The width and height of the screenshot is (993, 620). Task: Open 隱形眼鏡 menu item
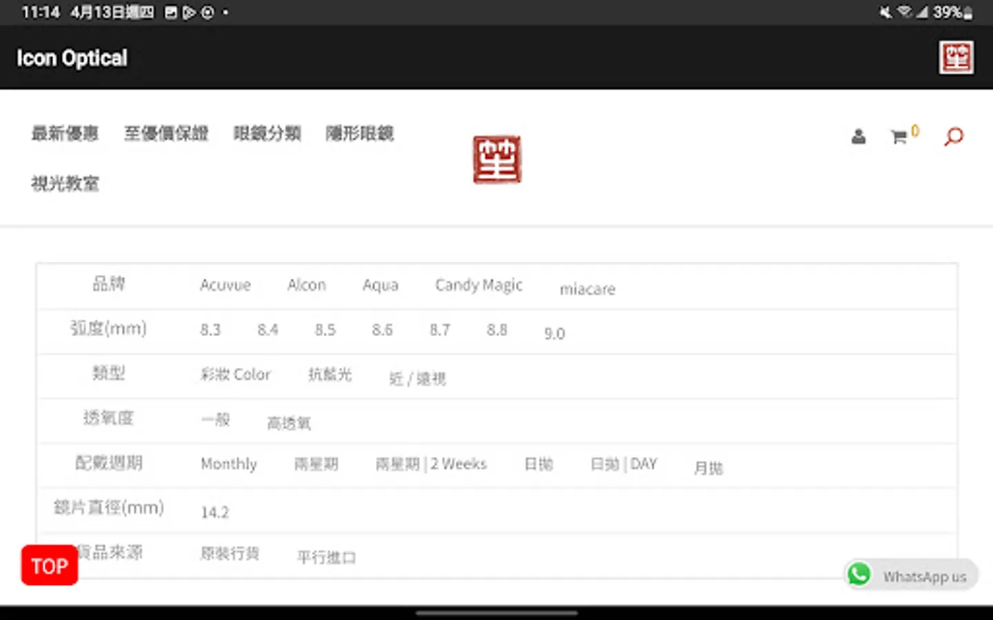tap(359, 133)
